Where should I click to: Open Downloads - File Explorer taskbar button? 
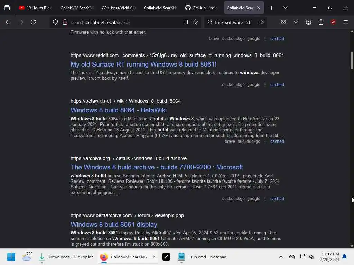pyautogui.click(x=65, y=257)
